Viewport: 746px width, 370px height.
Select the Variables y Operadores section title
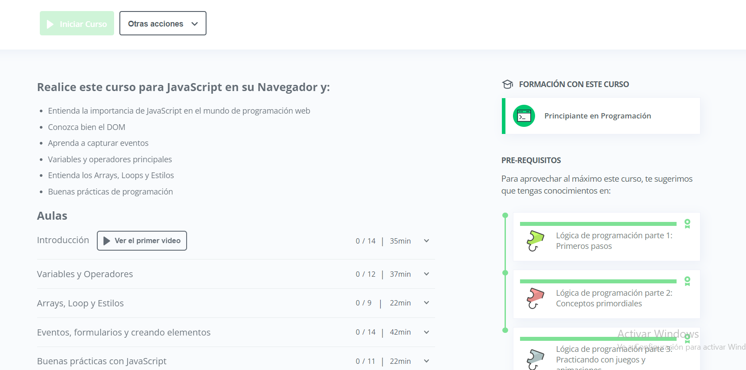(x=85, y=274)
